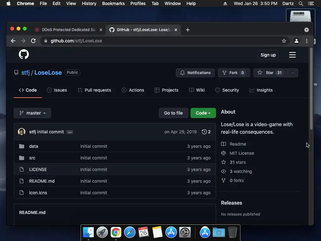
Task: Open the Bookmarks menu
Action: click(113, 3)
